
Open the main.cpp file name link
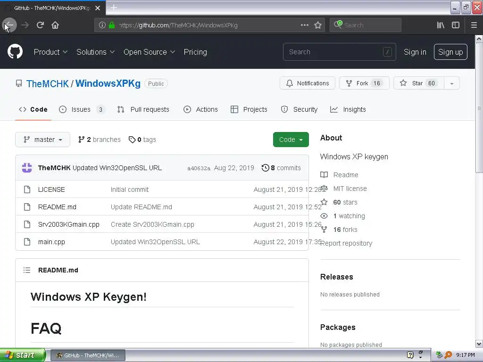pos(51,242)
